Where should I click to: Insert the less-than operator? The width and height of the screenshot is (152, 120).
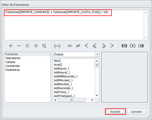click(86, 45)
